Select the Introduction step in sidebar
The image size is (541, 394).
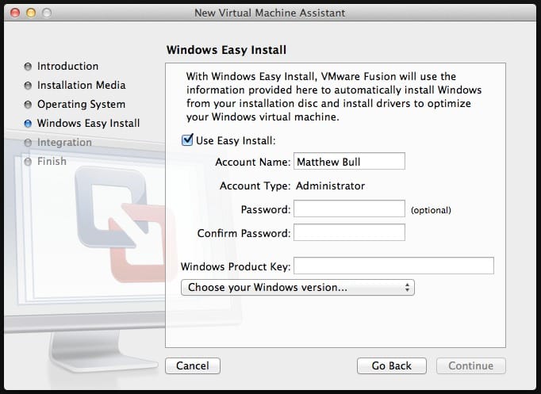pyautogui.click(x=61, y=66)
